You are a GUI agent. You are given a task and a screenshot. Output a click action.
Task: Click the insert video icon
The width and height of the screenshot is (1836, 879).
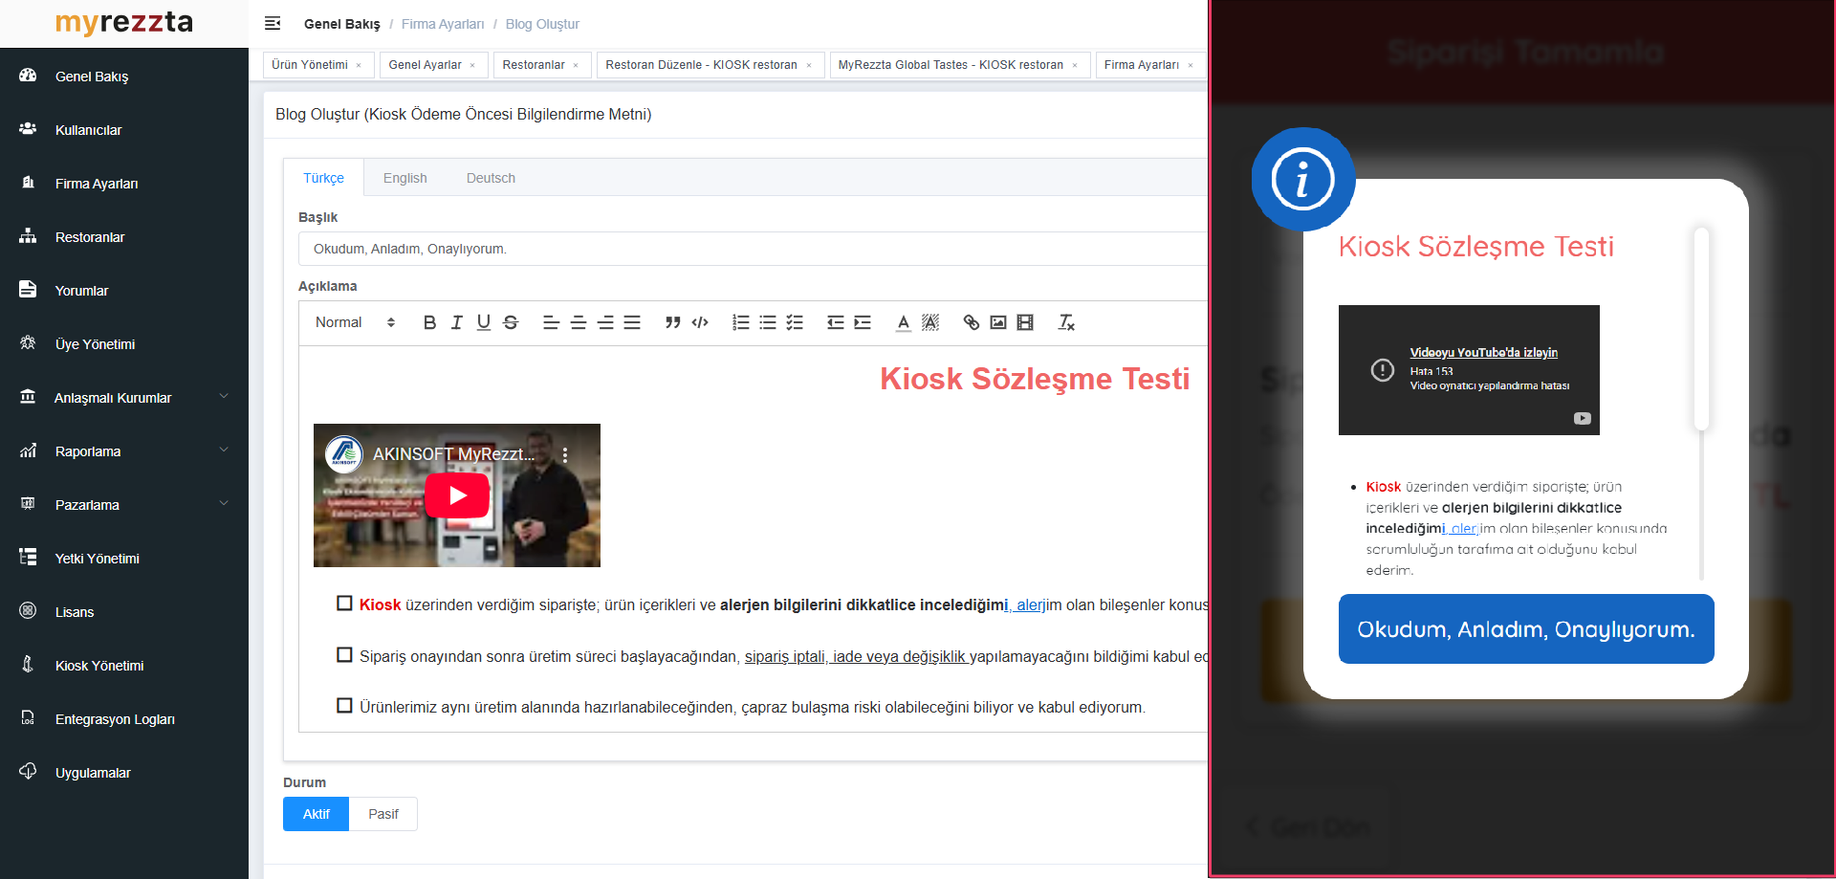coord(1025,322)
